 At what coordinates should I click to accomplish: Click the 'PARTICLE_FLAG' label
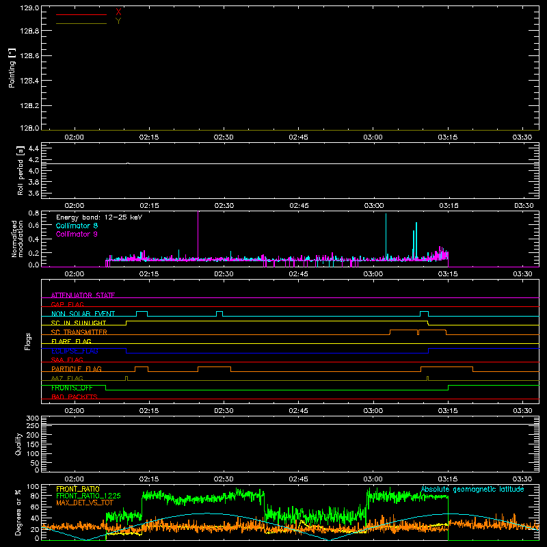(x=77, y=369)
